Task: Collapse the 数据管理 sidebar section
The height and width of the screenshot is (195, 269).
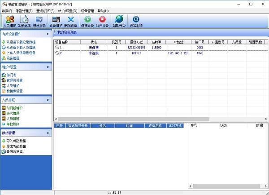Action: pyautogui.click(x=48, y=133)
